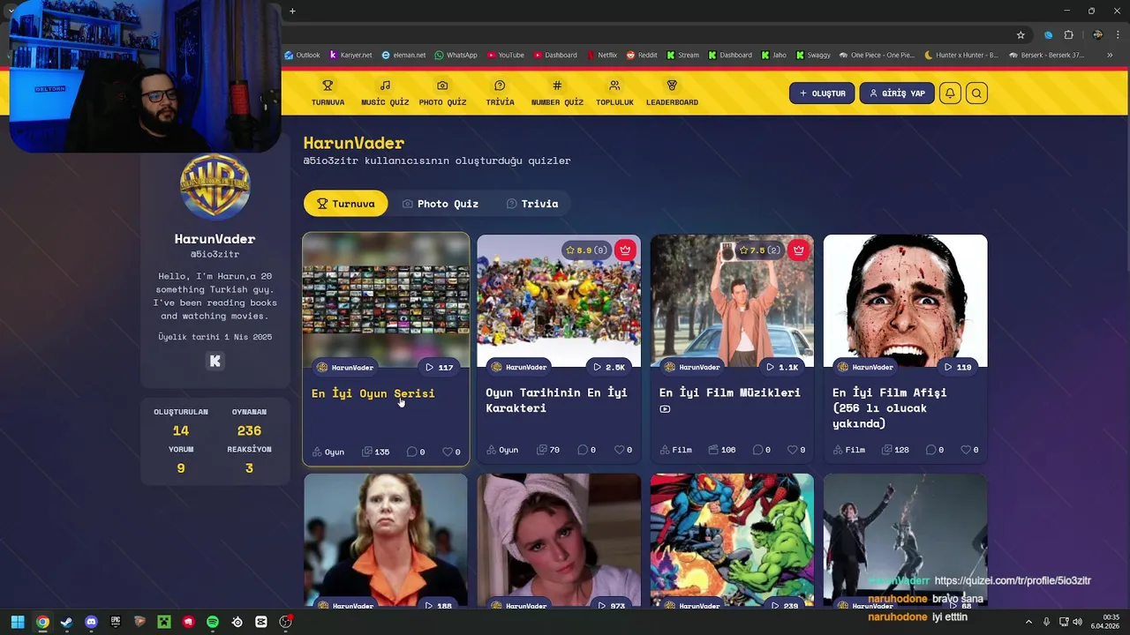1130x635 pixels.
Task: Open the En İyi Oyun Serisi thumbnail
Action: point(386,300)
